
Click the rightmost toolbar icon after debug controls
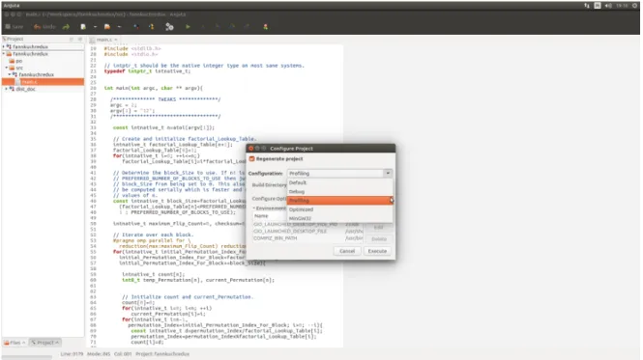click(x=265, y=27)
